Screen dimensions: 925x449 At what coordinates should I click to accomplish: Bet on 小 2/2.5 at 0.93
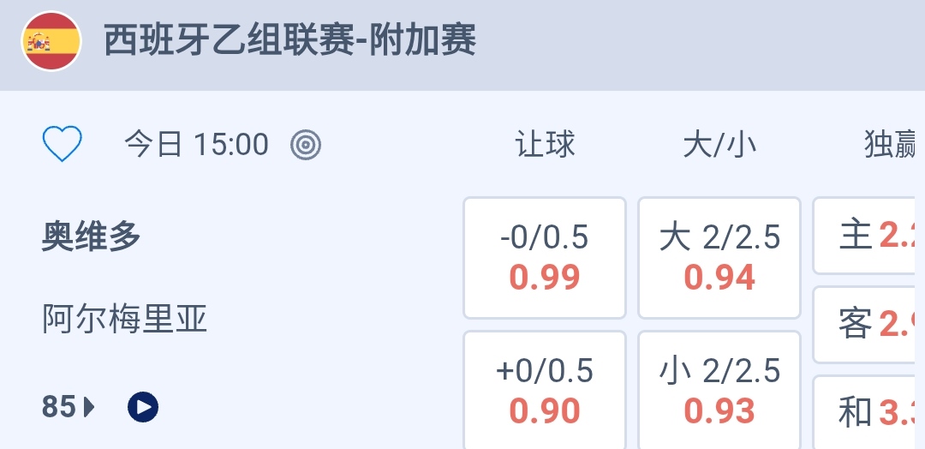point(719,391)
